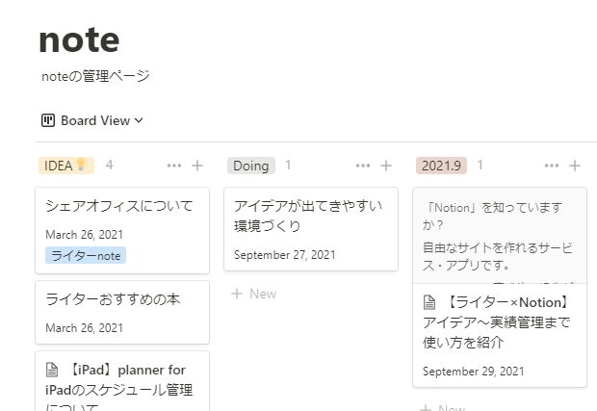Viewport: 597px width, 411px height.
Task: Open the Board View switcher dropdown
Action: pyautogui.click(x=91, y=120)
